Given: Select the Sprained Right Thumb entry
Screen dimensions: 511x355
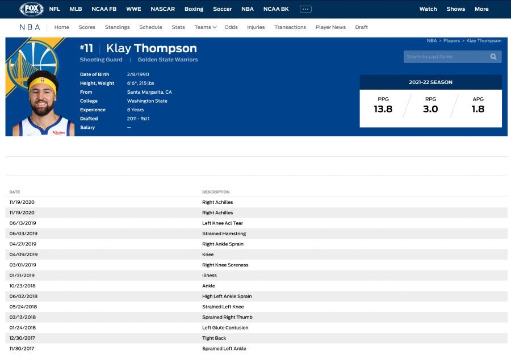Looking at the screenshot, I should pyautogui.click(x=227, y=317).
